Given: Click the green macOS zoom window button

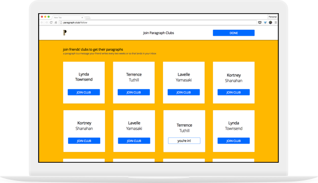Looking at the screenshot, I should [x=49, y=17].
